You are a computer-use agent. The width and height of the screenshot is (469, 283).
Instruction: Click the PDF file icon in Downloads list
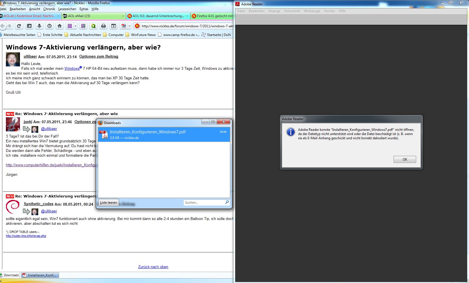(x=104, y=134)
